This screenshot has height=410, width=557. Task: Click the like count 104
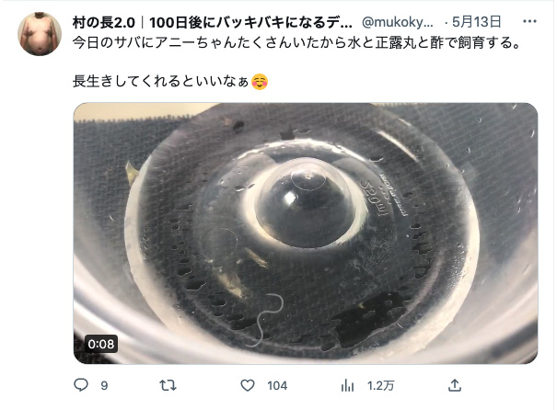point(277,385)
